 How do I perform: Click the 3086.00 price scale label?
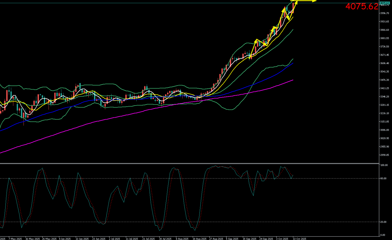(x=385, y=130)
